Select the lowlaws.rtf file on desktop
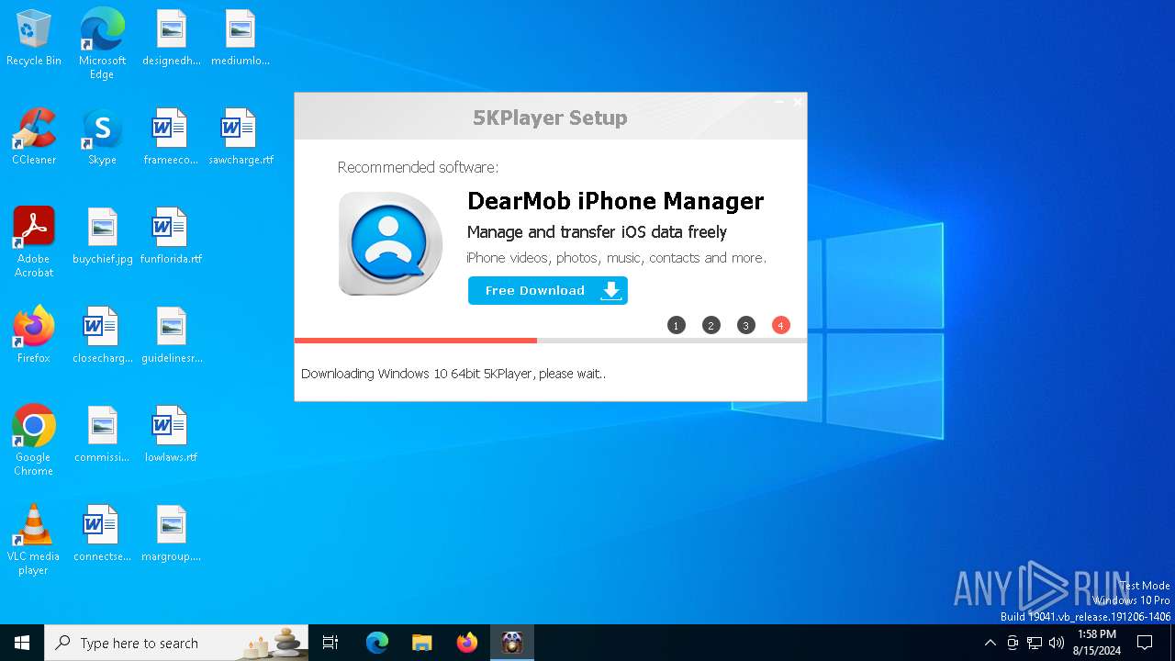This screenshot has width=1175, height=661. click(171, 435)
